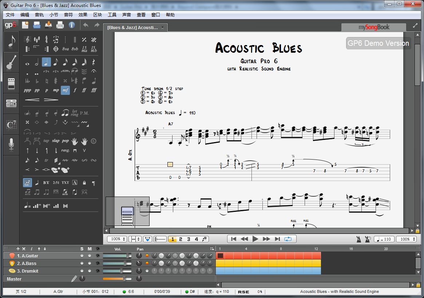This screenshot has height=298, width=424.
Task: Choose the fortissimo (ff) dynamic
Action: [84, 90]
